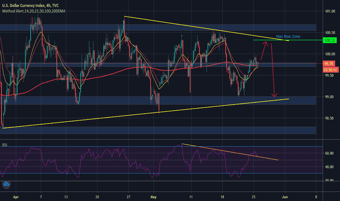
Task: Click the RSI 60.00 axis value
Action: coord(329,153)
